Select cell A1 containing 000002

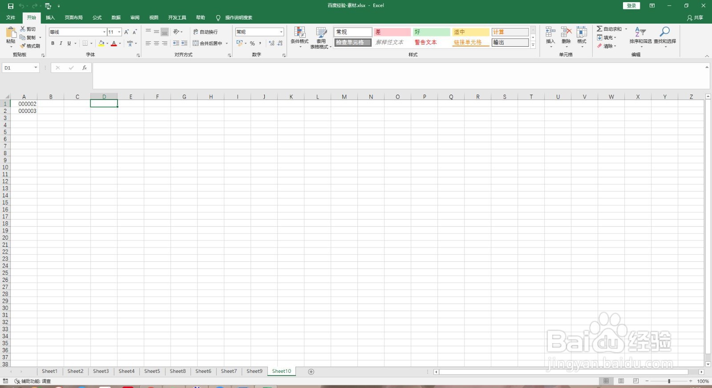(x=24, y=104)
